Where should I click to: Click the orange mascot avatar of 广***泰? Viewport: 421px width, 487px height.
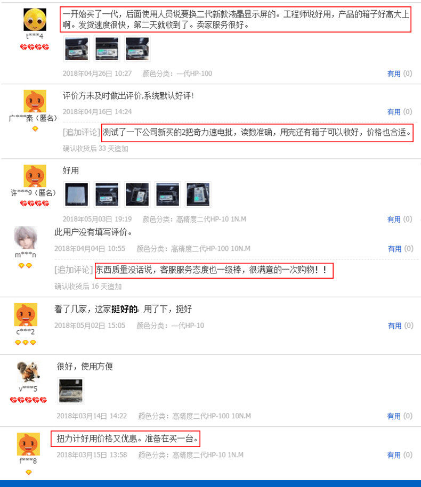[35, 101]
